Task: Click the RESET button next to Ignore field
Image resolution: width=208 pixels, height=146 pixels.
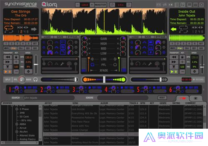Action: [162, 98]
